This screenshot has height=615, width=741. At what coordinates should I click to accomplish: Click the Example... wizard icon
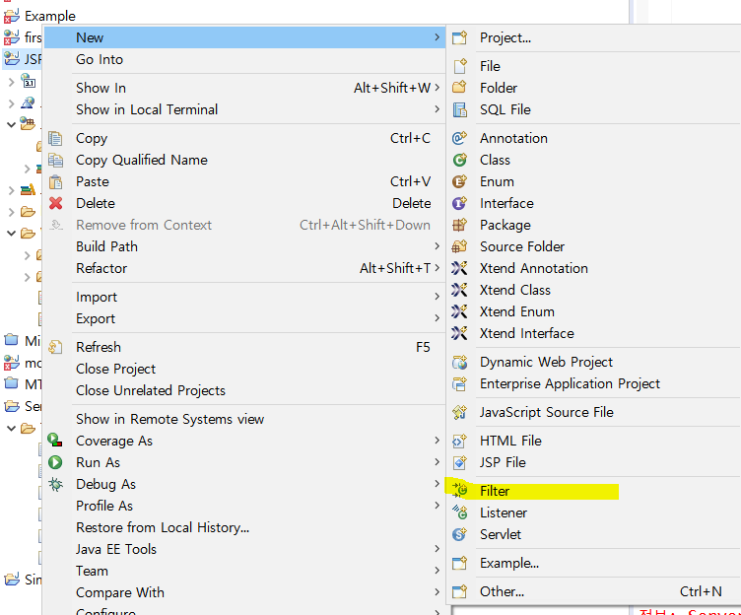[x=459, y=563]
